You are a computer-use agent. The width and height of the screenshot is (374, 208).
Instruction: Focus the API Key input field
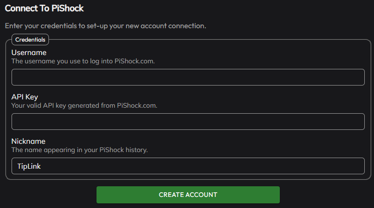point(187,122)
